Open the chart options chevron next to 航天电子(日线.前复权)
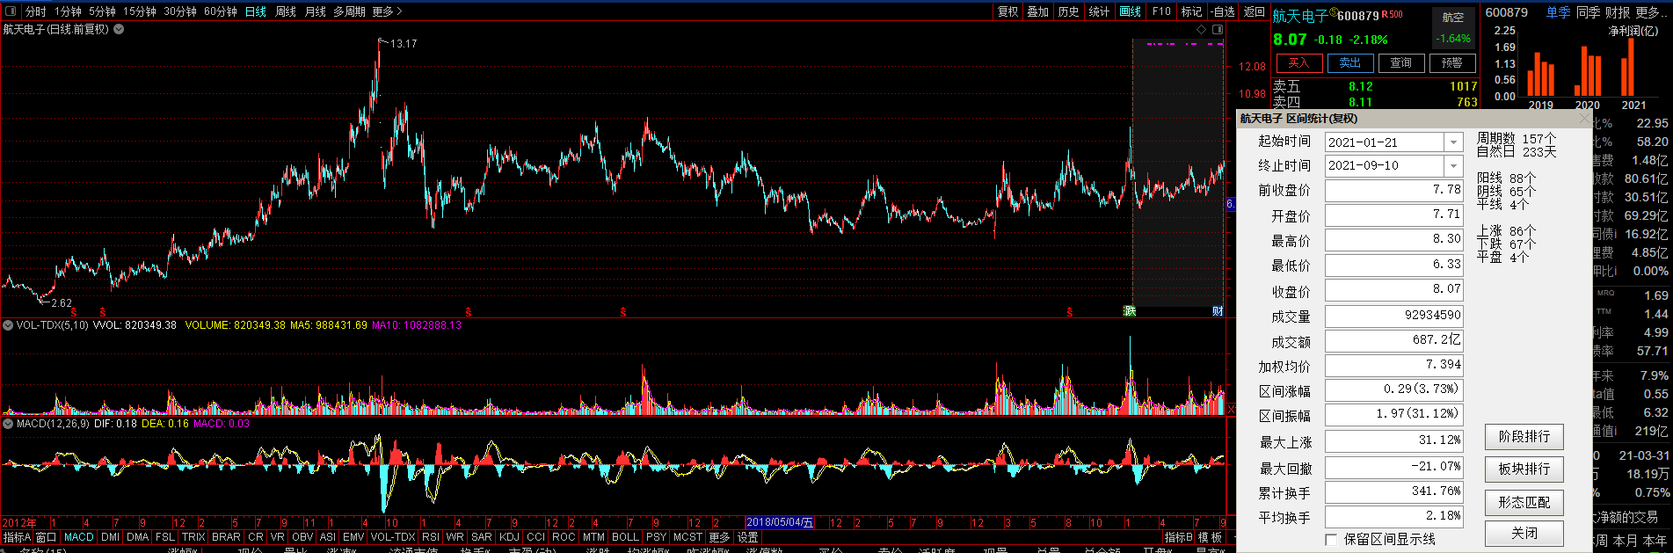 pyautogui.click(x=119, y=29)
